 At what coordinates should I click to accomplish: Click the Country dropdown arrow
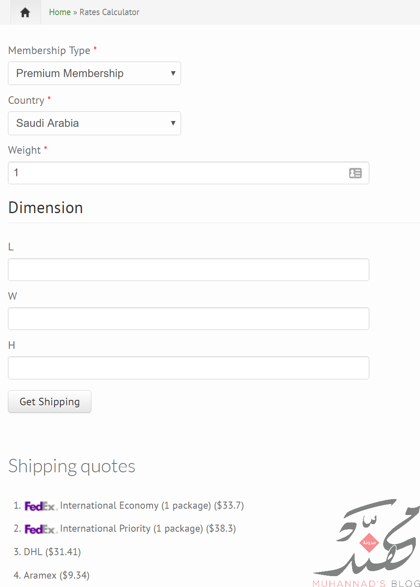[x=173, y=123]
